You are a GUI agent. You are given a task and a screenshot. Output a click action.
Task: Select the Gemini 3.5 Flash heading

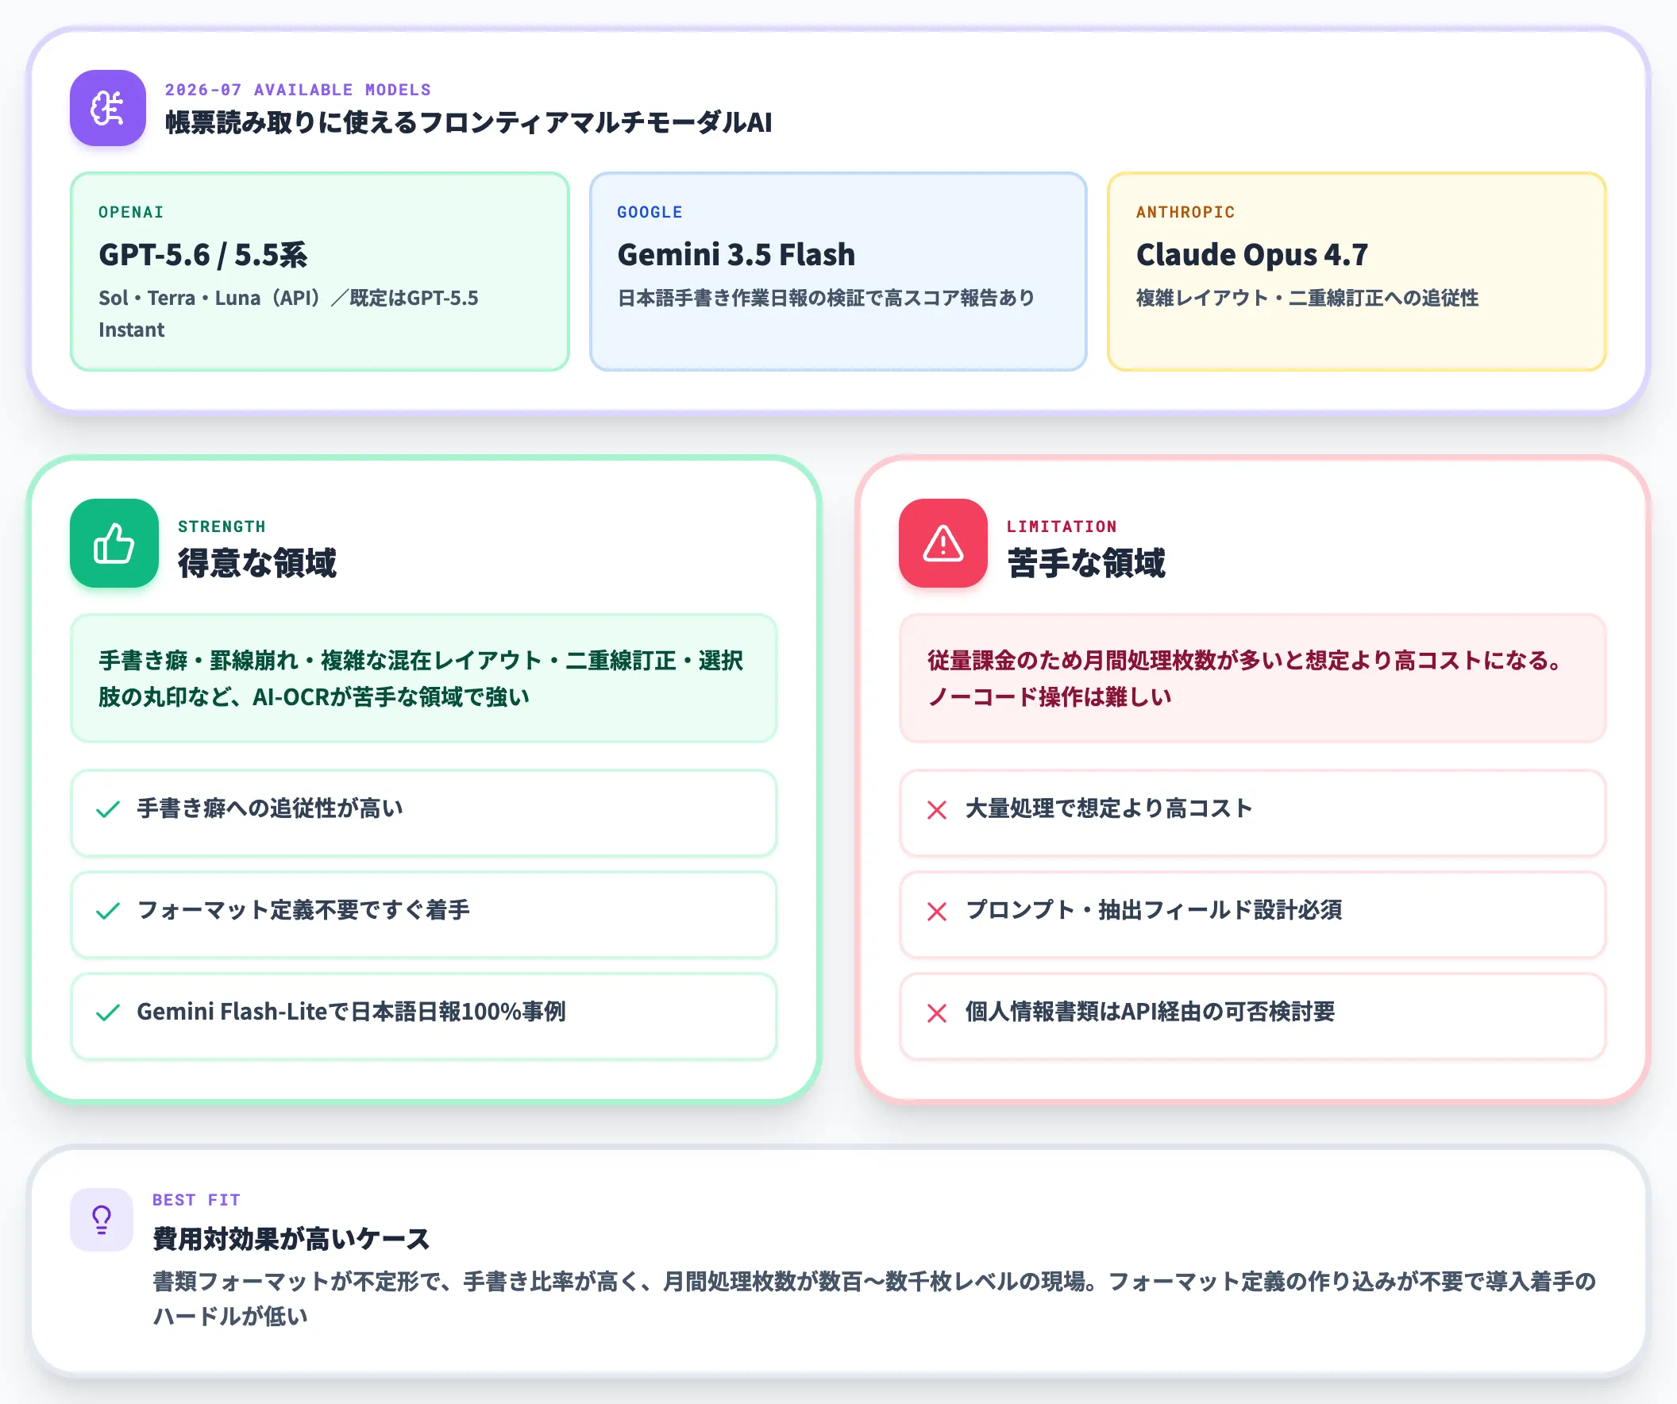pos(736,255)
